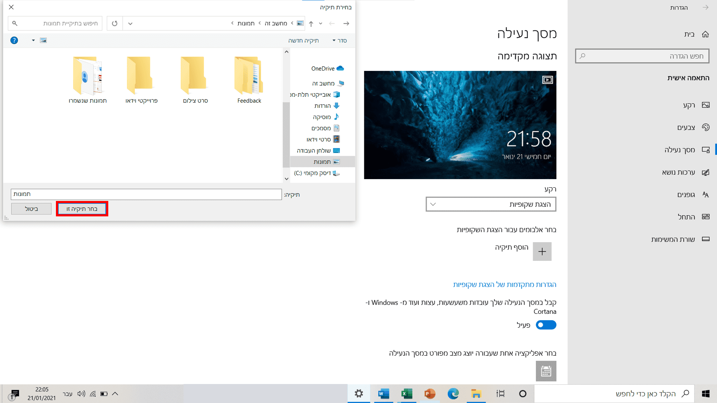Image resolution: width=717 pixels, height=403 pixels.
Task: Open סרטי וידאו folder in tree
Action: 323,139
